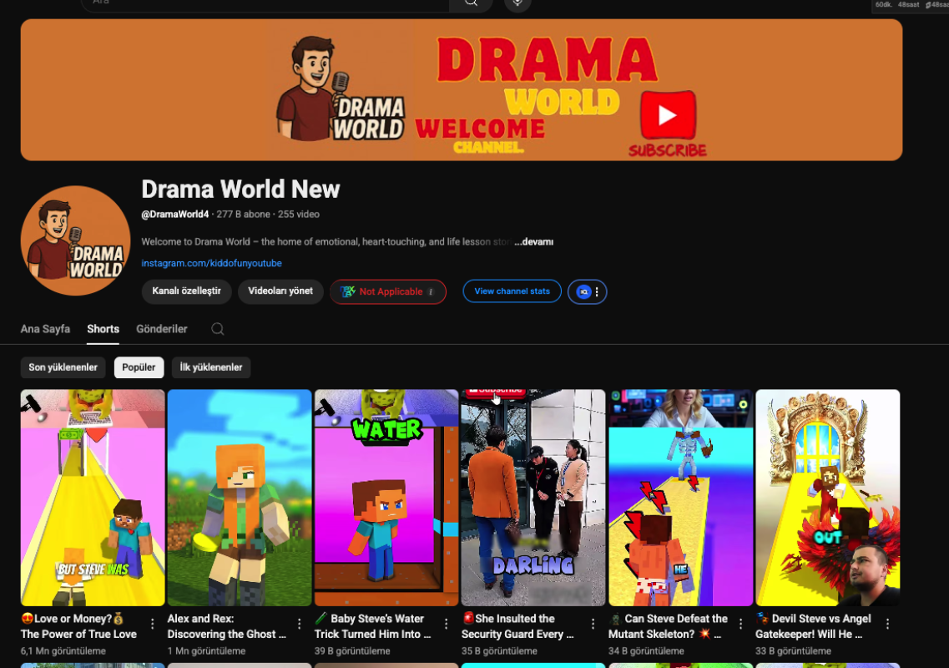Image resolution: width=949 pixels, height=668 pixels.
Task: Click the '34 B görüntüleme' view count
Action: point(646,651)
